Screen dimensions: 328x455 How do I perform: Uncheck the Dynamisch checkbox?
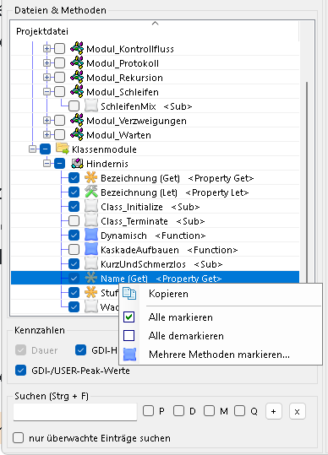point(74,236)
